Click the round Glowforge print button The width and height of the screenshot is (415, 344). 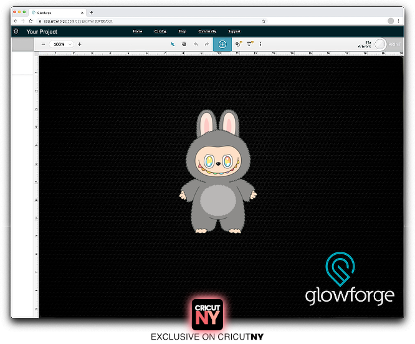coord(380,44)
